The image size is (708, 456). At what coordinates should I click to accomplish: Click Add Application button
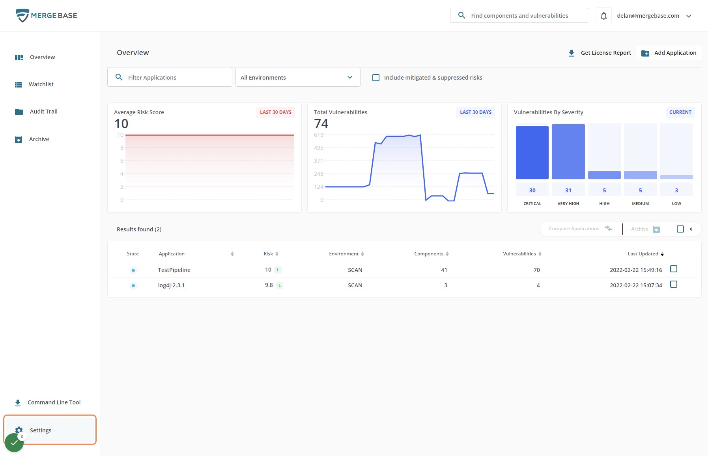(669, 53)
